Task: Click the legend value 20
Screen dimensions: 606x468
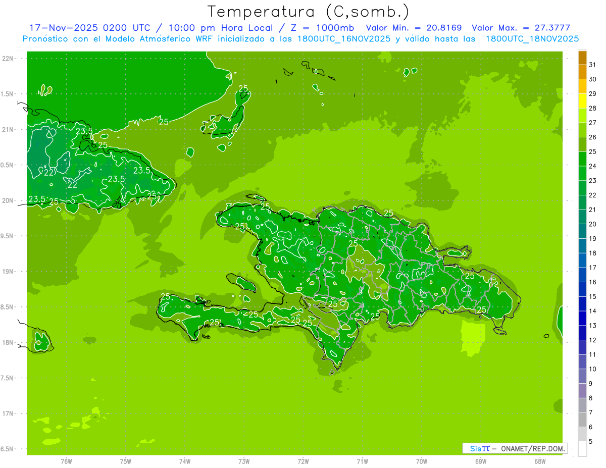Action: (593, 224)
